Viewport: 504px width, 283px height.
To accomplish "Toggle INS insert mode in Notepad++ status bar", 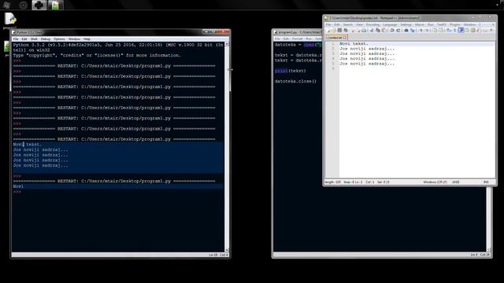I will coord(486,182).
